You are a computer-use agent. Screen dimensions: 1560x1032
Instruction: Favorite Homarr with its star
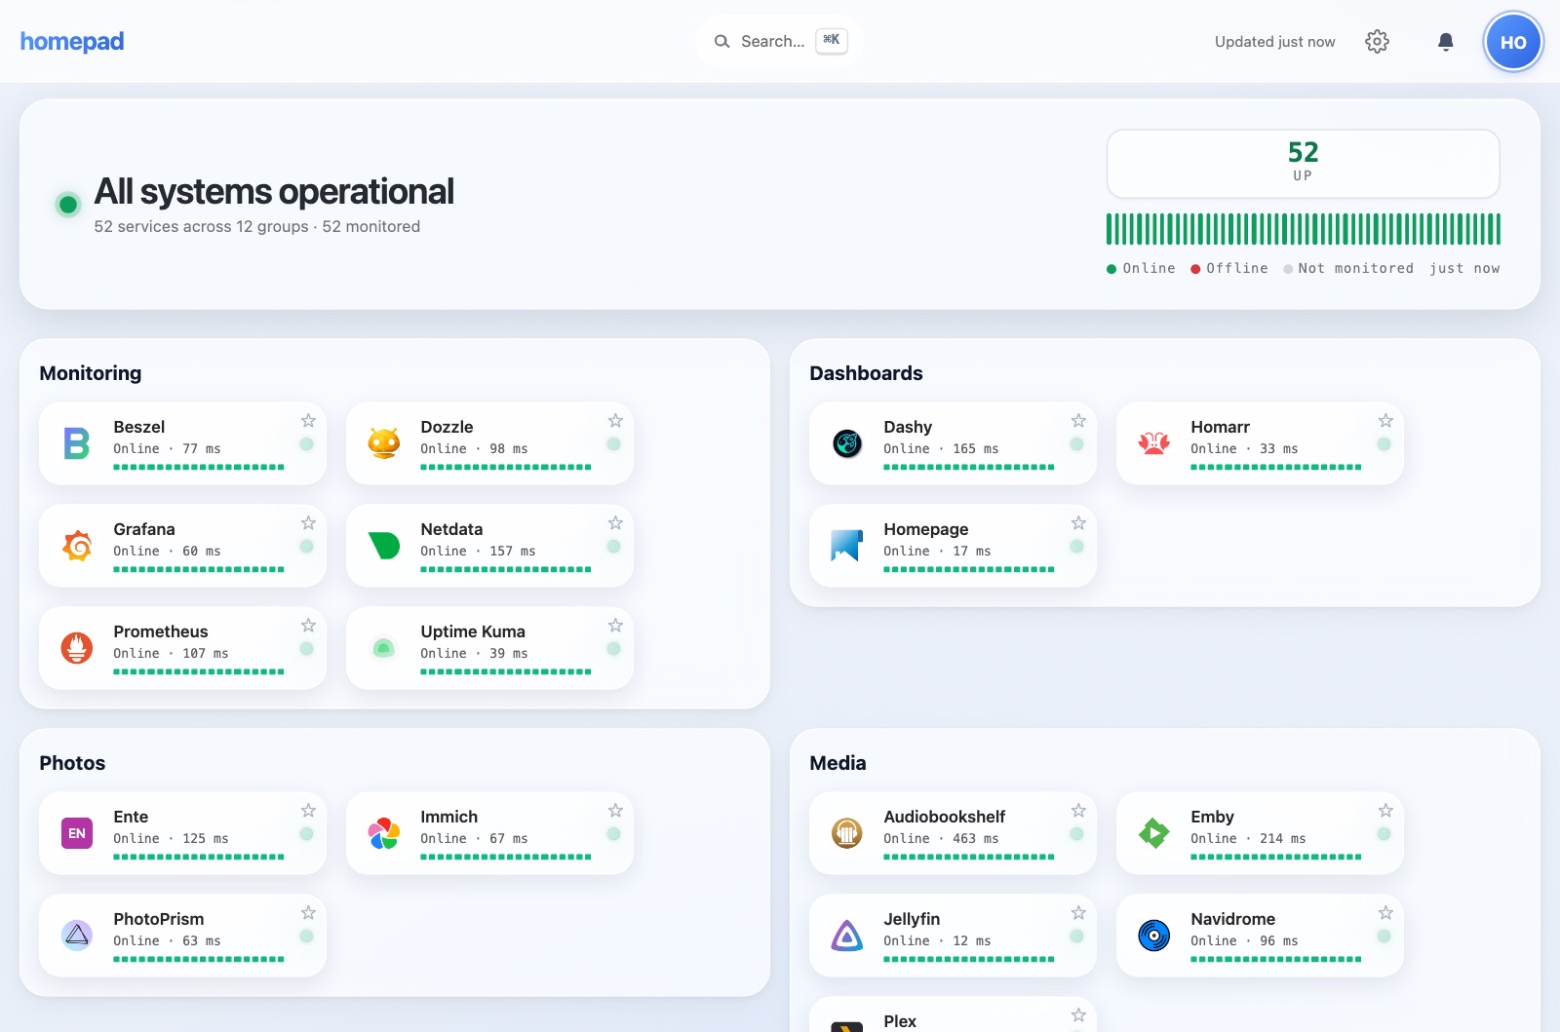click(x=1385, y=421)
